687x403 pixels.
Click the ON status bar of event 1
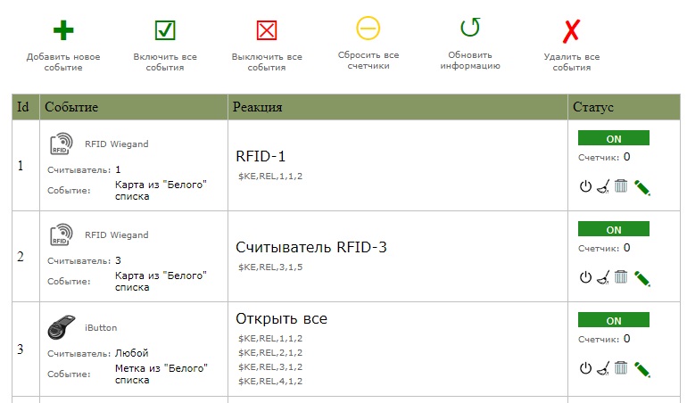point(614,138)
